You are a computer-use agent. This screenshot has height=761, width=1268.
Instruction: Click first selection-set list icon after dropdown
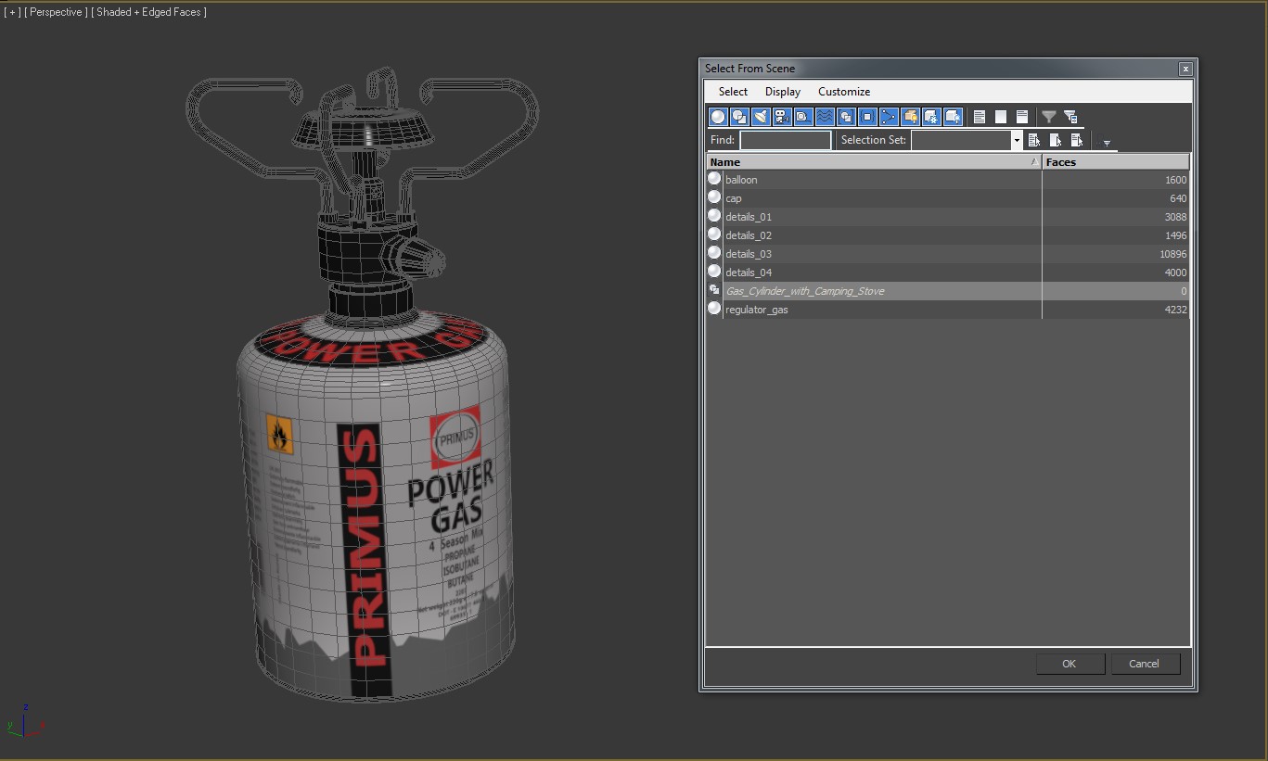point(1034,140)
